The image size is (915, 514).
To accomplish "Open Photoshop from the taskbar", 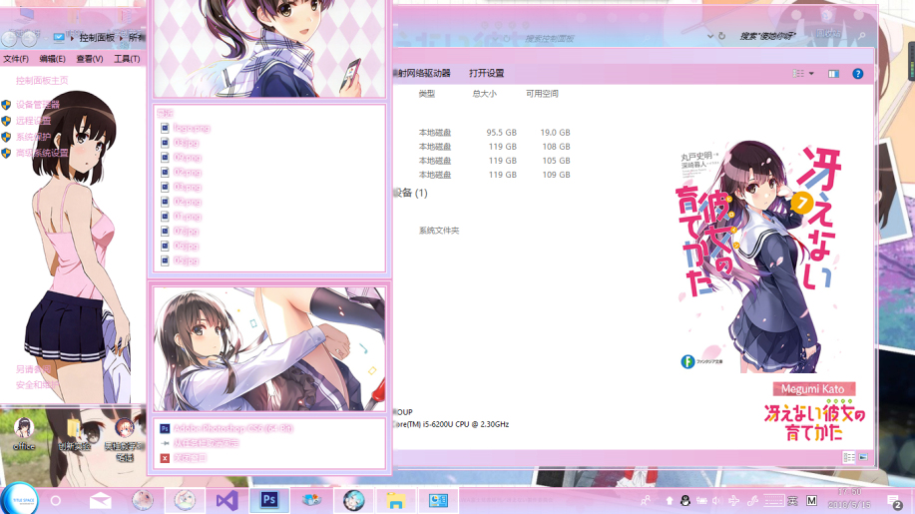I will pos(269,500).
